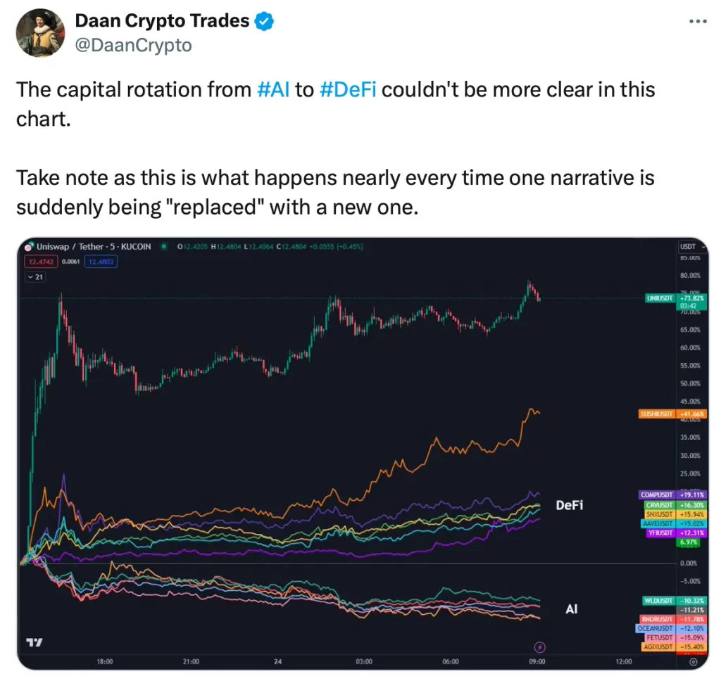The image size is (721, 676).
Task: Click the green market status dot
Action: click(x=163, y=247)
